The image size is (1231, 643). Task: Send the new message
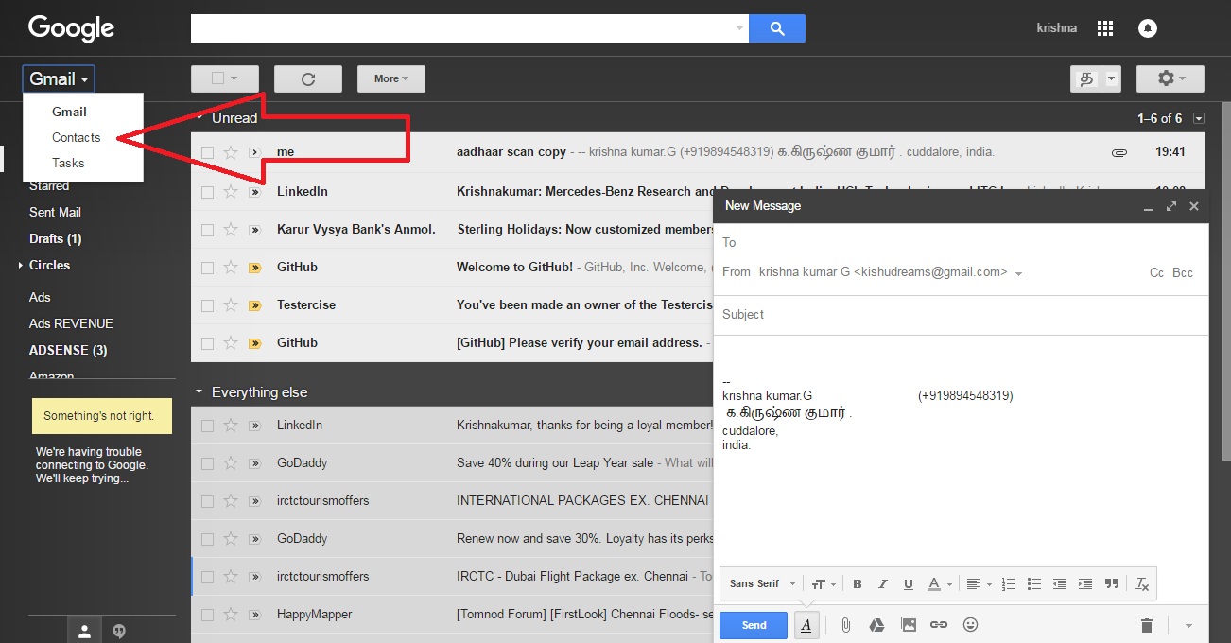coord(753,624)
